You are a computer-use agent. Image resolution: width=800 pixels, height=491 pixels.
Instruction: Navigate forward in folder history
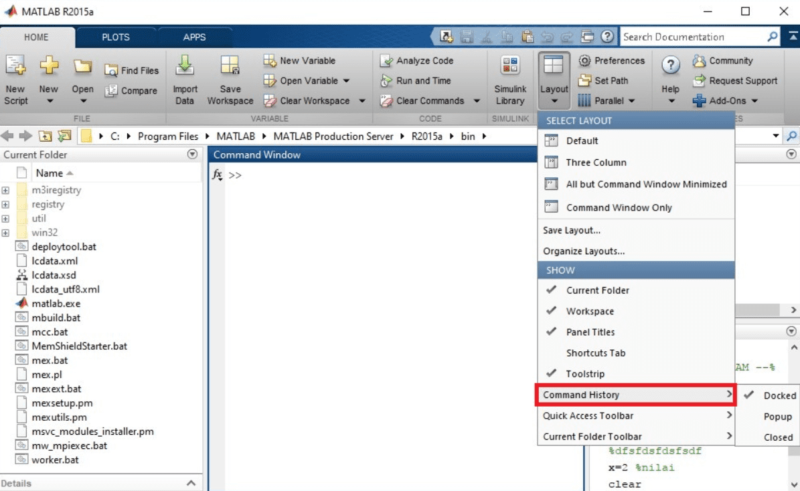[x=25, y=136]
